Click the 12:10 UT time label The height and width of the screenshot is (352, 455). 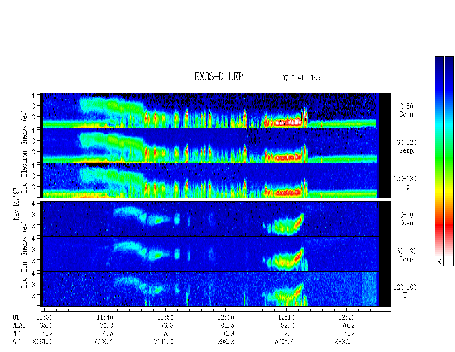(286, 317)
